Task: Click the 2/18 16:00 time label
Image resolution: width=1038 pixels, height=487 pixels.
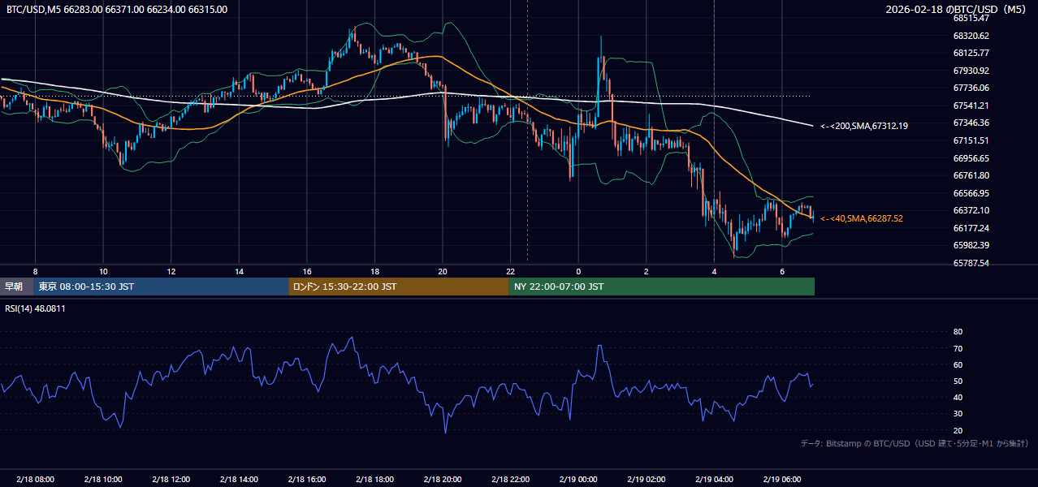Action: pyautogui.click(x=306, y=480)
